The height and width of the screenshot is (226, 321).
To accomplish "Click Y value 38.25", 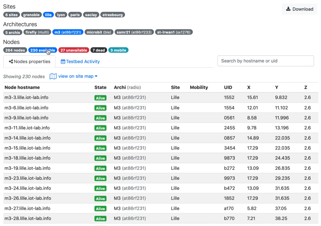I will pos(281,218).
